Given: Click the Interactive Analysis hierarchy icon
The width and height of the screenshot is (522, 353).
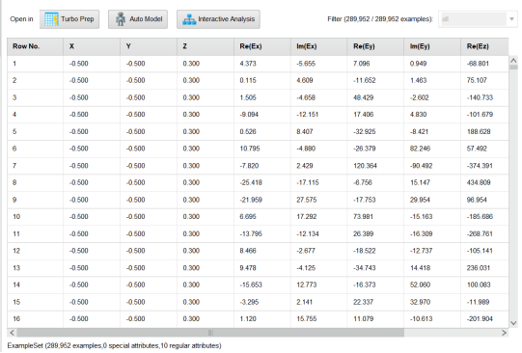Looking at the screenshot, I should tap(189, 19).
